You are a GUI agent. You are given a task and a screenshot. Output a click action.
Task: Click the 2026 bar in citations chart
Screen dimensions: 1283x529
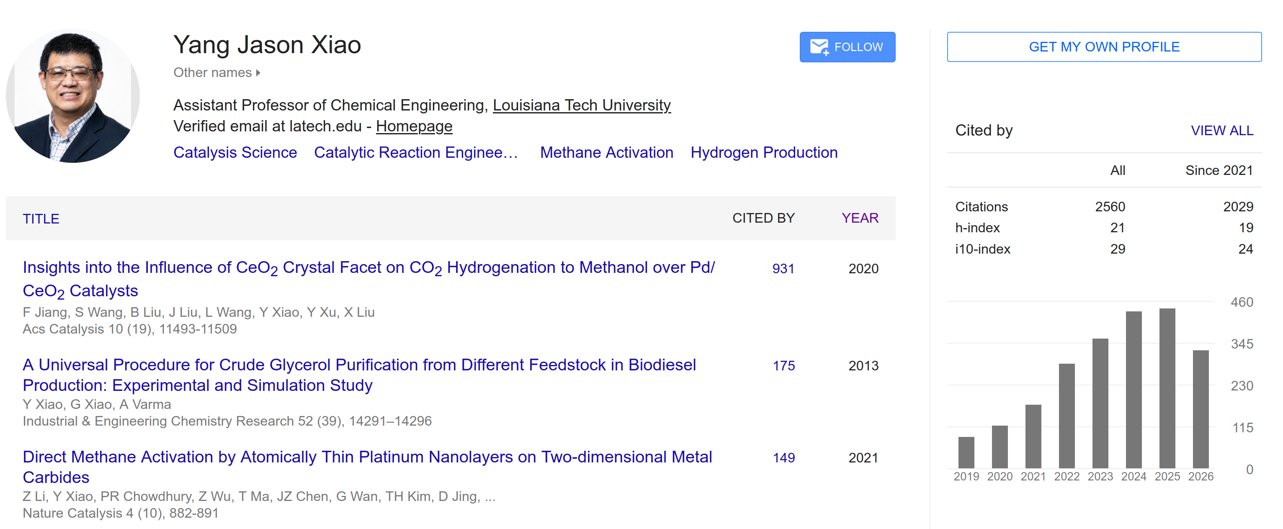pyautogui.click(x=1201, y=409)
